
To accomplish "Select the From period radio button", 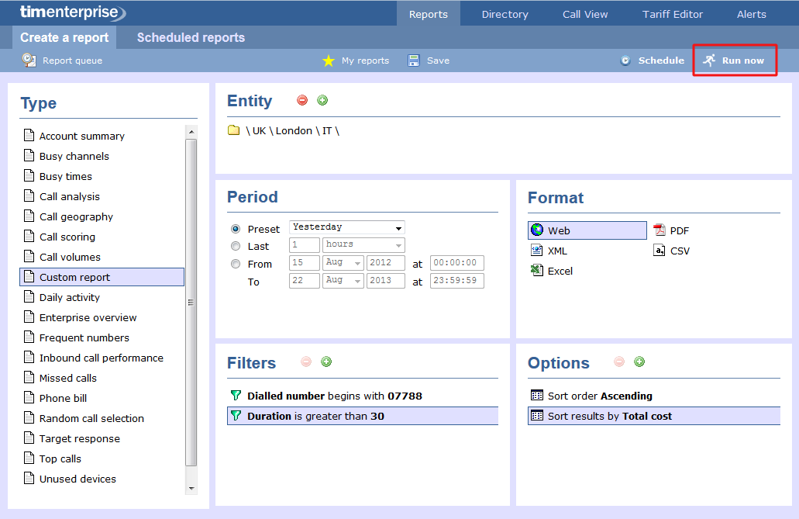I will pos(236,264).
